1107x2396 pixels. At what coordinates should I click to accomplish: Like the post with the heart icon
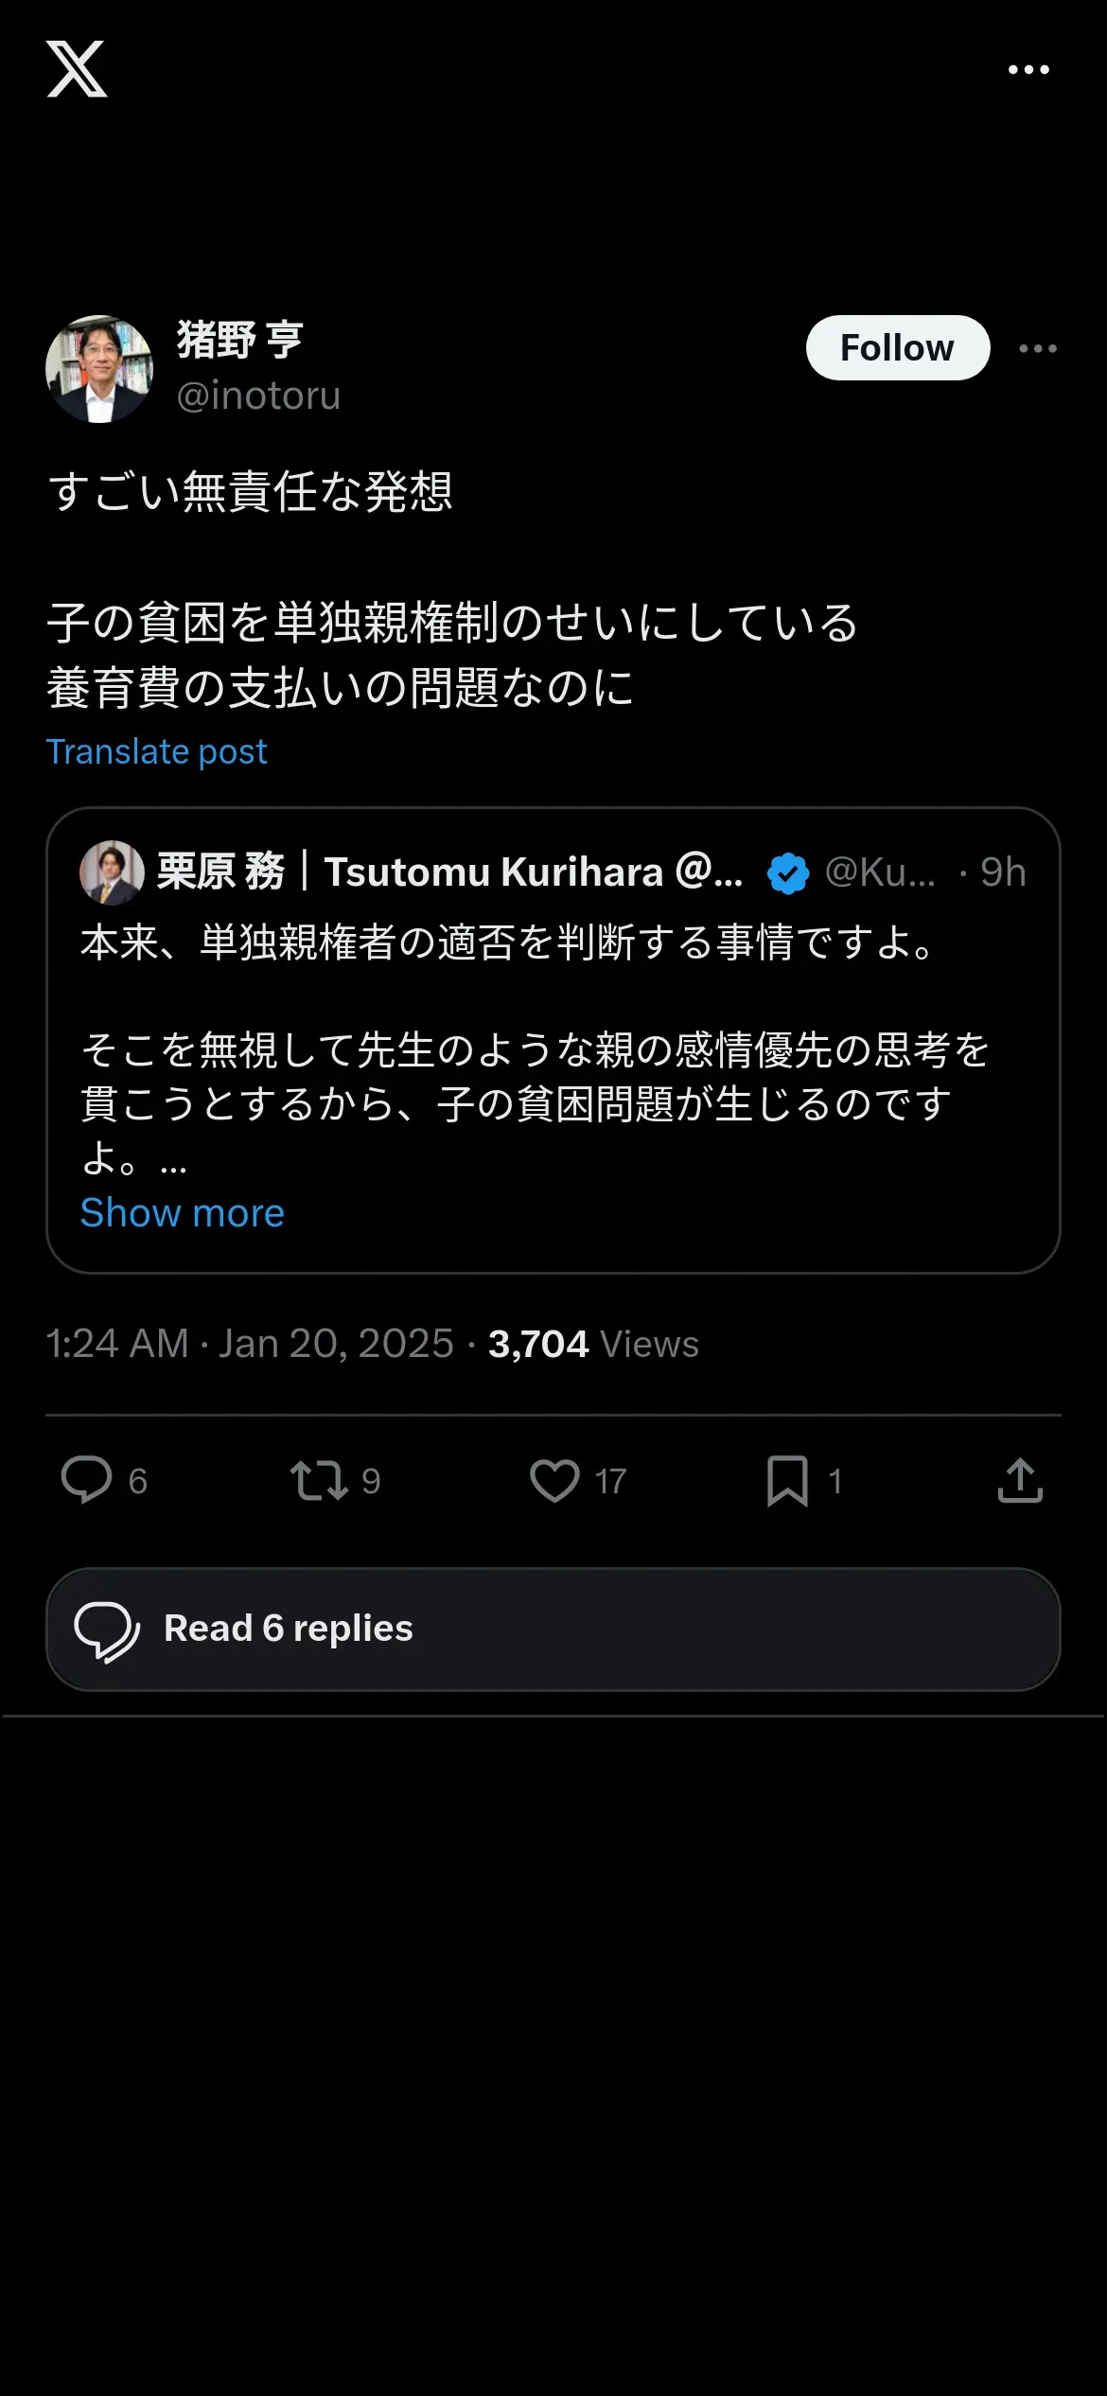[x=554, y=1480]
